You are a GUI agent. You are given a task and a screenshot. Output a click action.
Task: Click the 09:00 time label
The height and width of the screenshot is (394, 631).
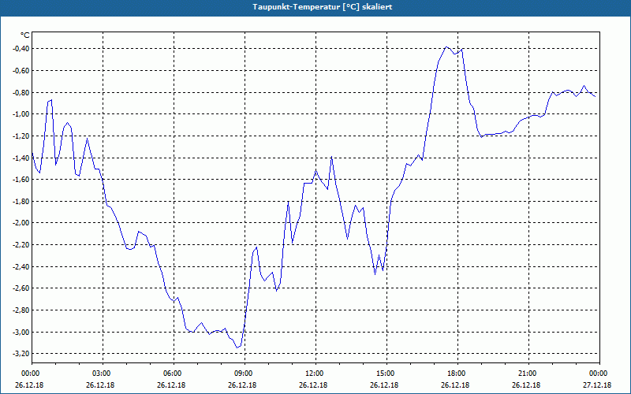coord(242,374)
